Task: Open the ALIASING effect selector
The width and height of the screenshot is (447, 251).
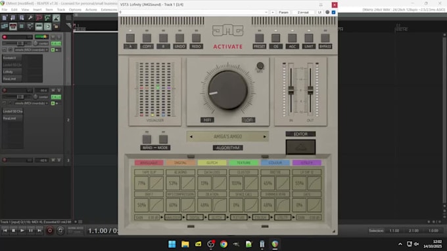Action: 181,172
